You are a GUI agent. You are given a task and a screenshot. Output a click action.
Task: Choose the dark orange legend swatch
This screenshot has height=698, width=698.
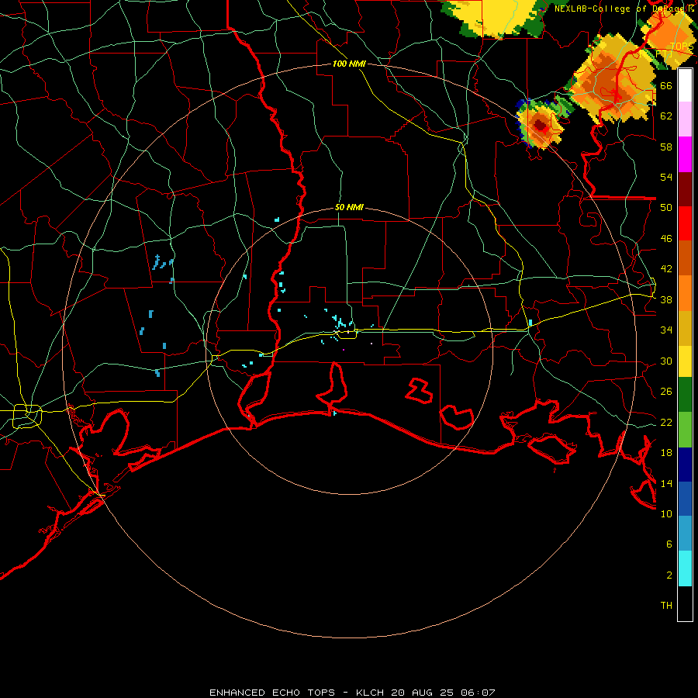coord(685,258)
